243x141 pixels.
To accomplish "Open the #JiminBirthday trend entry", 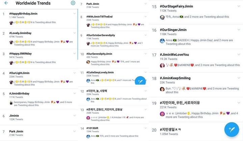I will [39, 99].
